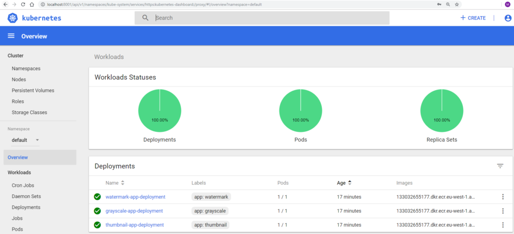This screenshot has height=234, width=514.
Task: Click image path in thumbnail-app-deployment row
Action: [436, 225]
